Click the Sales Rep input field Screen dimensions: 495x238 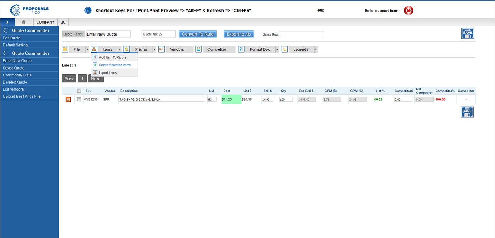click(301, 34)
